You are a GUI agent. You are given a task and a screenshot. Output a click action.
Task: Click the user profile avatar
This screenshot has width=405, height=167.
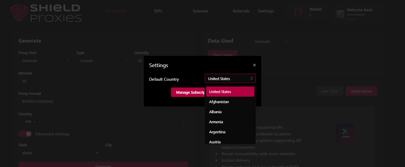(x=340, y=14)
